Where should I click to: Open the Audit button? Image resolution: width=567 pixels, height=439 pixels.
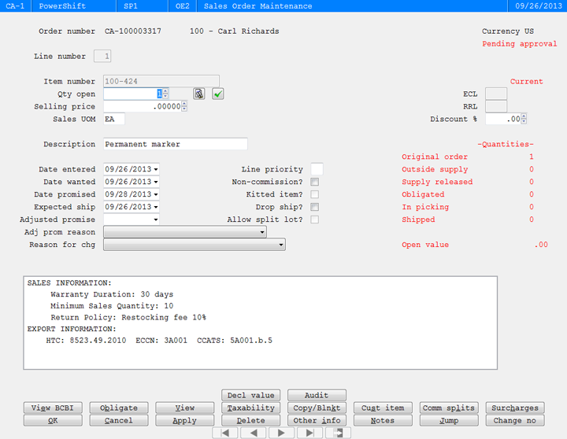(317, 395)
